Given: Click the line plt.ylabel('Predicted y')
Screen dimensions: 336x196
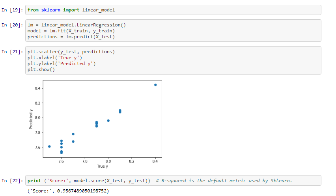Looking at the screenshot, I should tap(62, 63).
